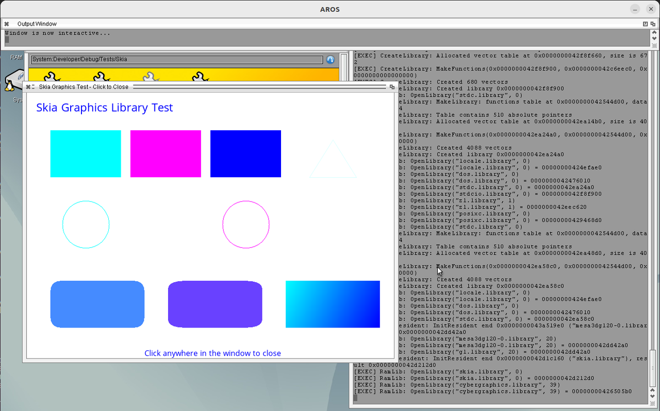
Task: Click the solid blue rectangle
Action: click(x=245, y=153)
